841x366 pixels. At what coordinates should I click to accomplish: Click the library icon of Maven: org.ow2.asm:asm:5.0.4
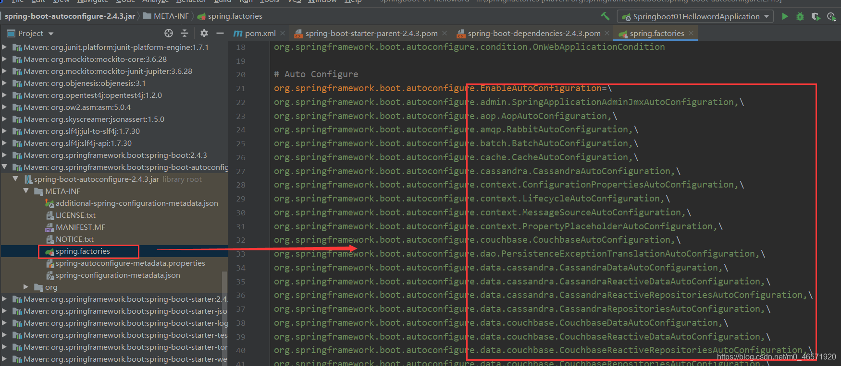17,107
